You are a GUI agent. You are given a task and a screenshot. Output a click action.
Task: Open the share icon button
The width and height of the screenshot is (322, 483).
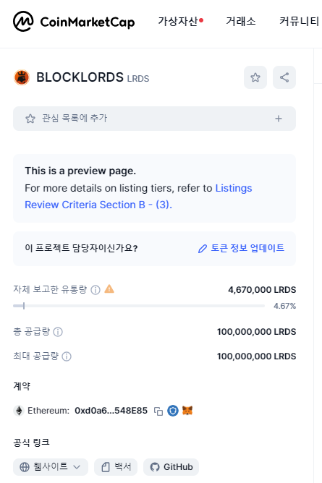(284, 77)
